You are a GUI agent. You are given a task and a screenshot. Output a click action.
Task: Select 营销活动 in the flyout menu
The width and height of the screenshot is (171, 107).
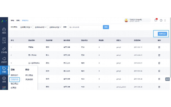pyautogui.click(x=15, y=79)
